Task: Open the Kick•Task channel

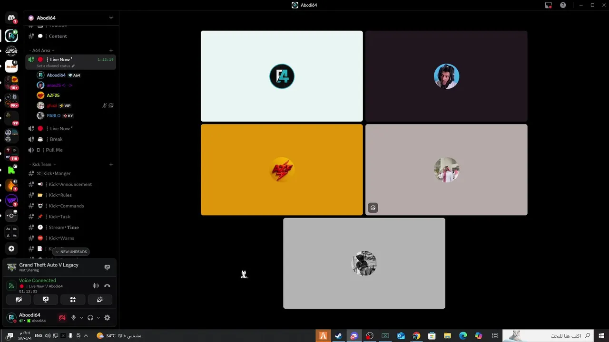Action: pos(70,217)
